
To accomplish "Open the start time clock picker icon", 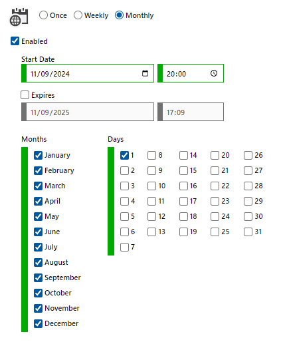I will [x=214, y=73].
